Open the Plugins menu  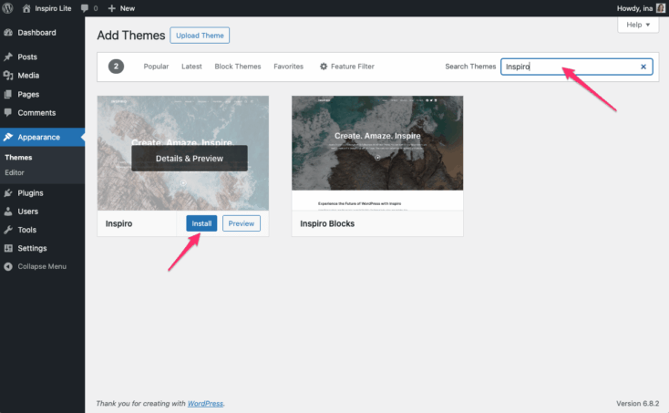click(30, 193)
